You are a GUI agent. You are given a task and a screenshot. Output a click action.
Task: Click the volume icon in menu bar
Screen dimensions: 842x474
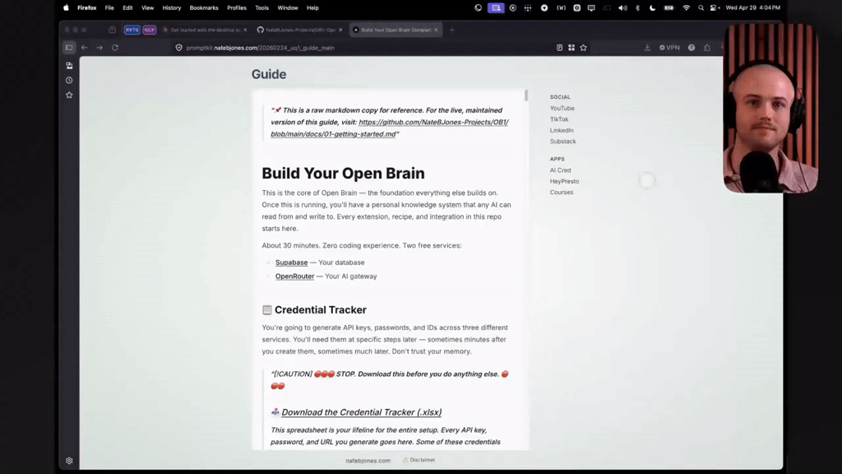[x=622, y=8]
